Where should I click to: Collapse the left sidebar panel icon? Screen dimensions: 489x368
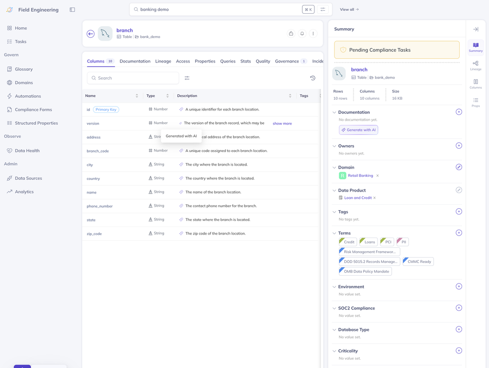[x=72, y=10]
